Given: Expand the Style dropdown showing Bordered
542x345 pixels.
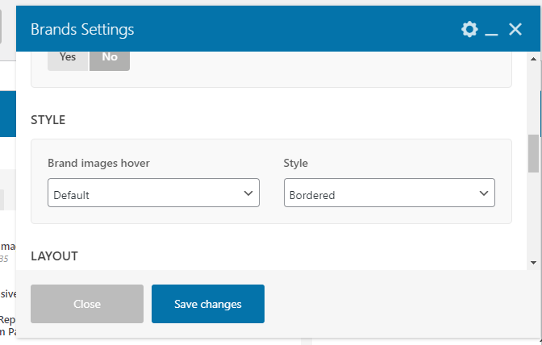Looking at the screenshot, I should pos(389,194).
